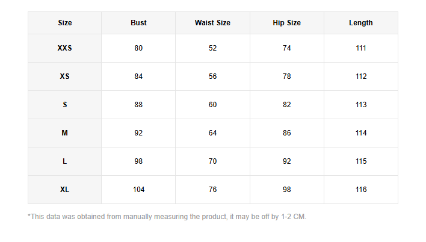Click the Size column header
This screenshot has height=242, width=426.
click(65, 23)
